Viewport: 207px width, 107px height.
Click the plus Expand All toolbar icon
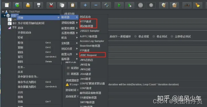click(85, 5)
